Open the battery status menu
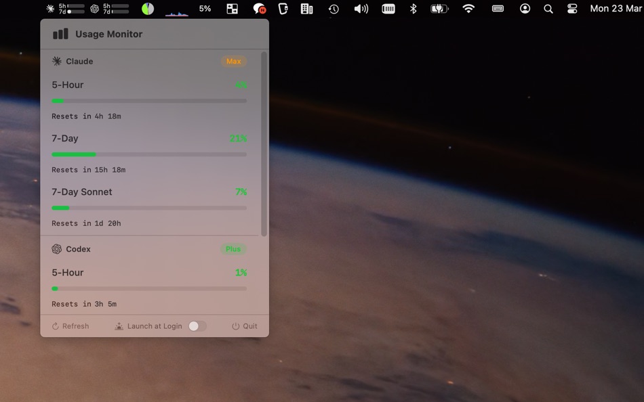The width and height of the screenshot is (644, 402). click(439, 9)
